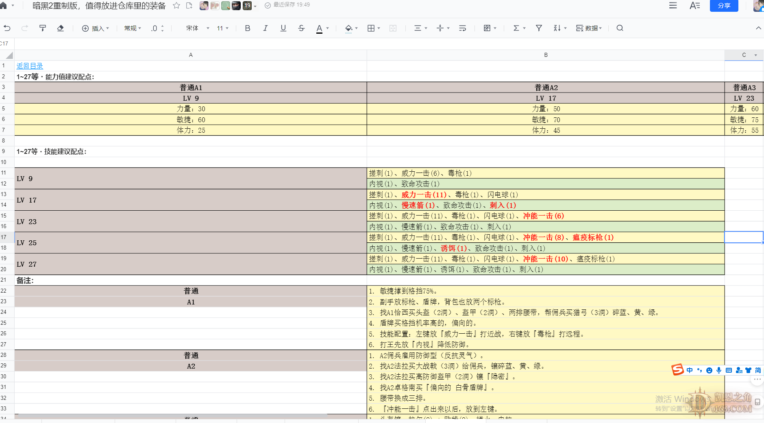Screen dimensions: 764x423
Task: Open the move-to-folder icon beside the star
Action: (189, 6)
